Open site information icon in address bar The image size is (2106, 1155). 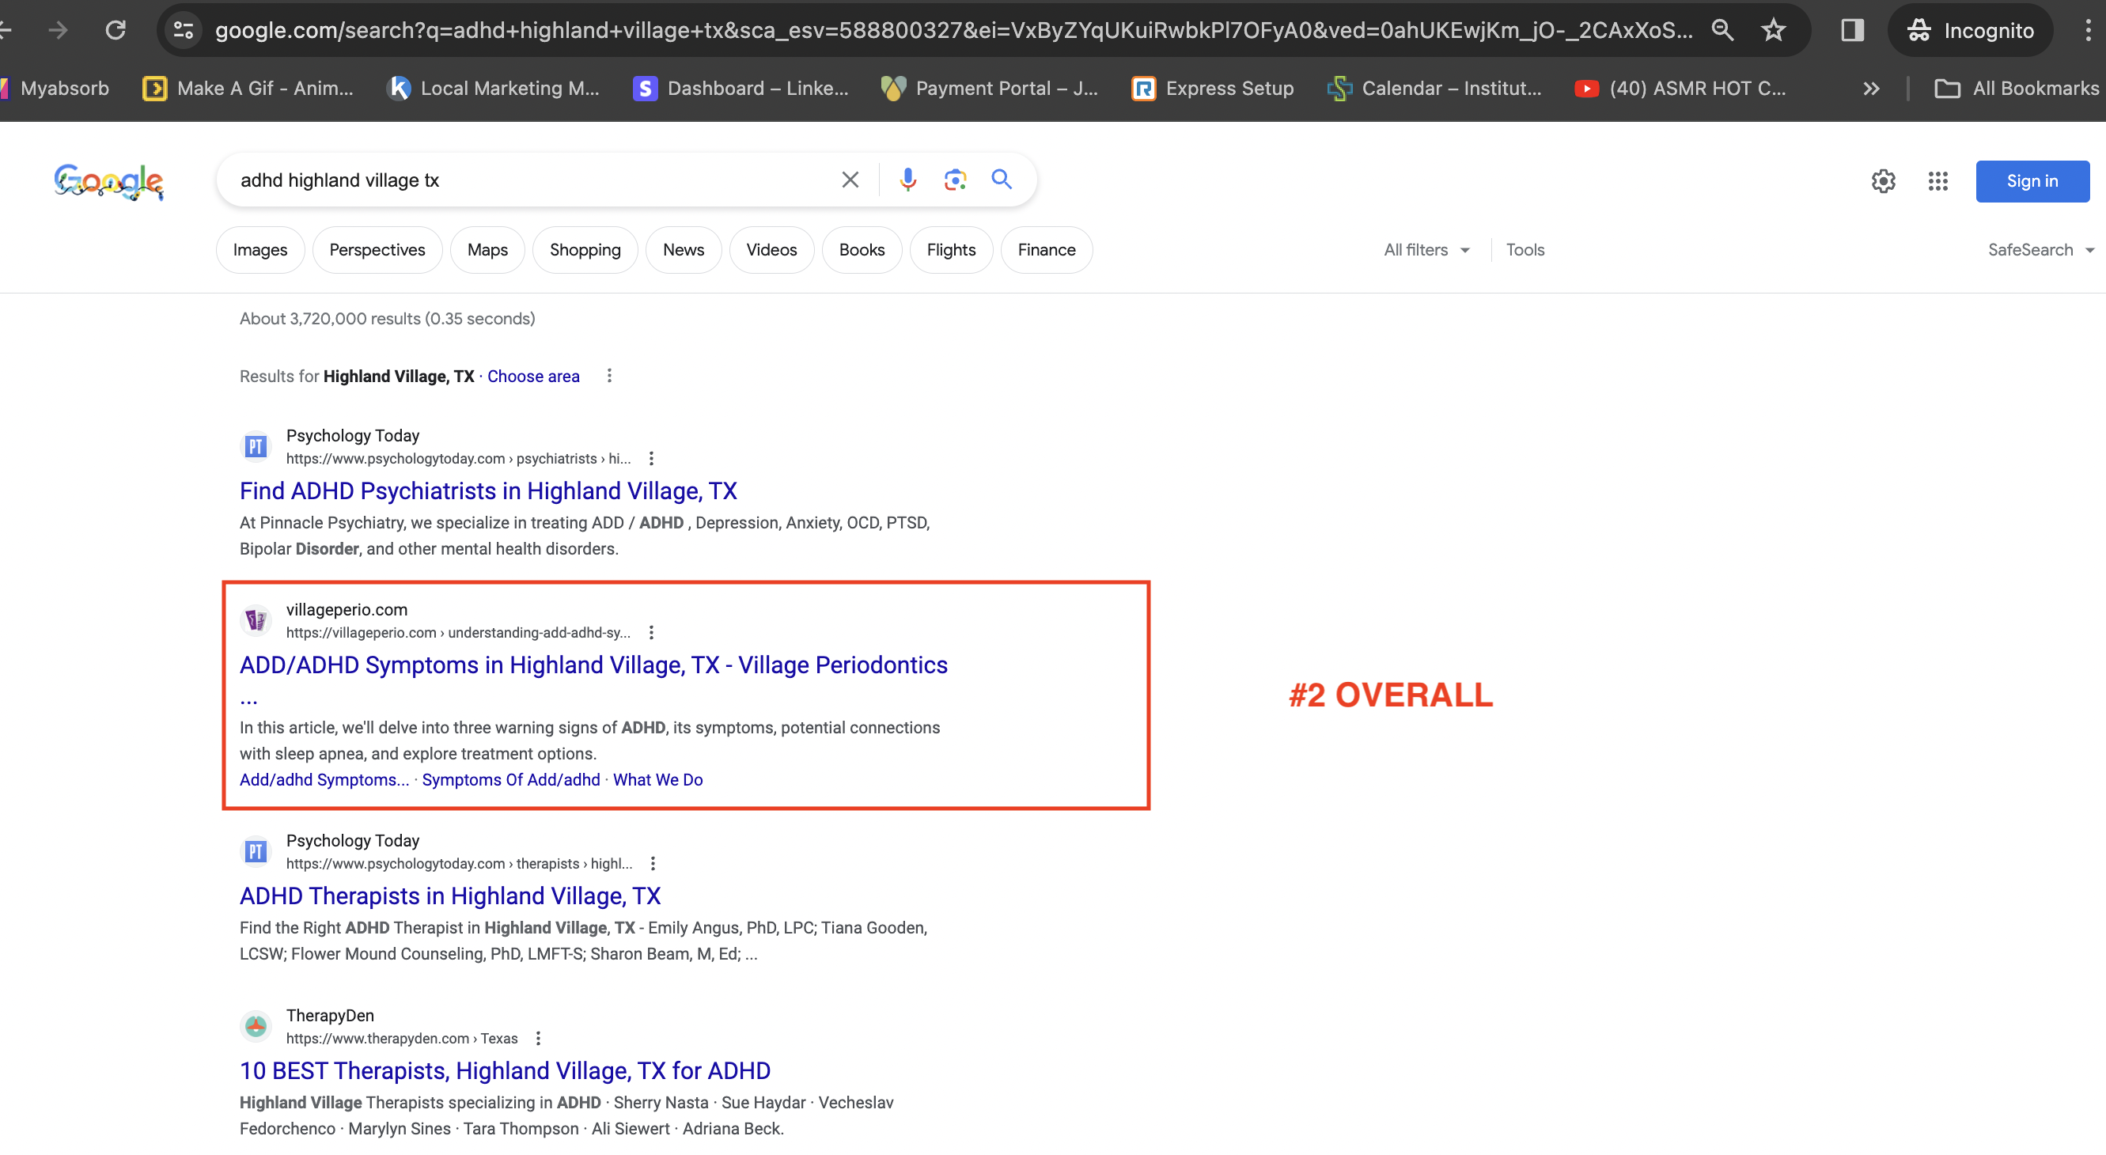tap(183, 30)
